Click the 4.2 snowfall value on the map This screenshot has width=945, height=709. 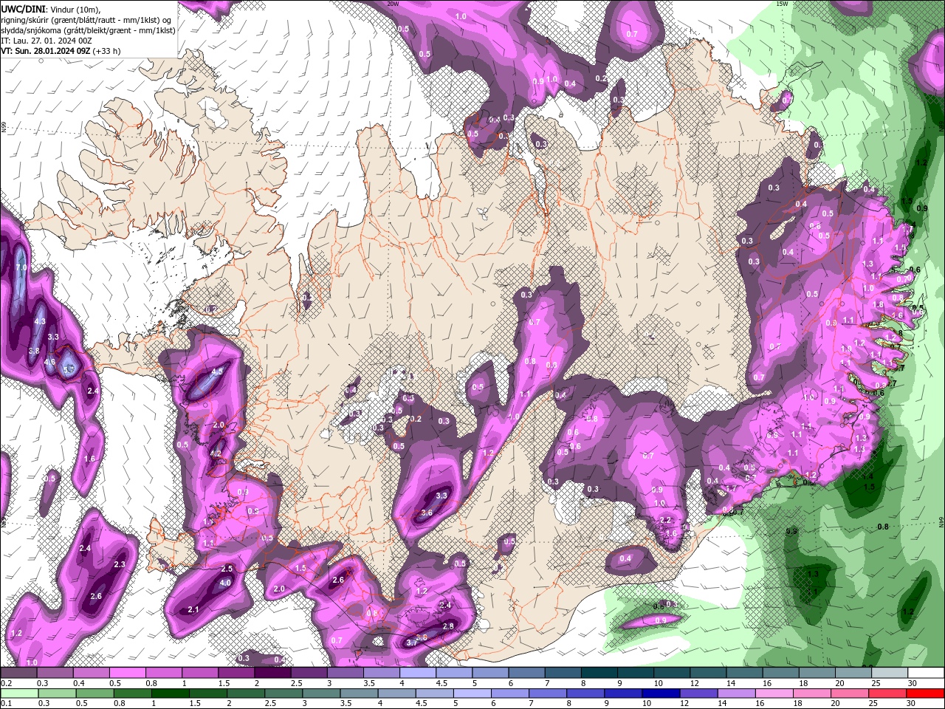tap(216, 453)
